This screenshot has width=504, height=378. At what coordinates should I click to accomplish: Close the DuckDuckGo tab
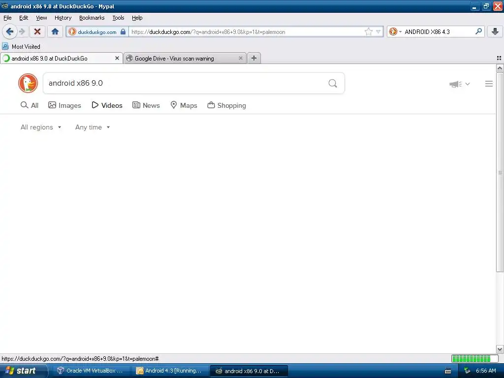click(117, 58)
